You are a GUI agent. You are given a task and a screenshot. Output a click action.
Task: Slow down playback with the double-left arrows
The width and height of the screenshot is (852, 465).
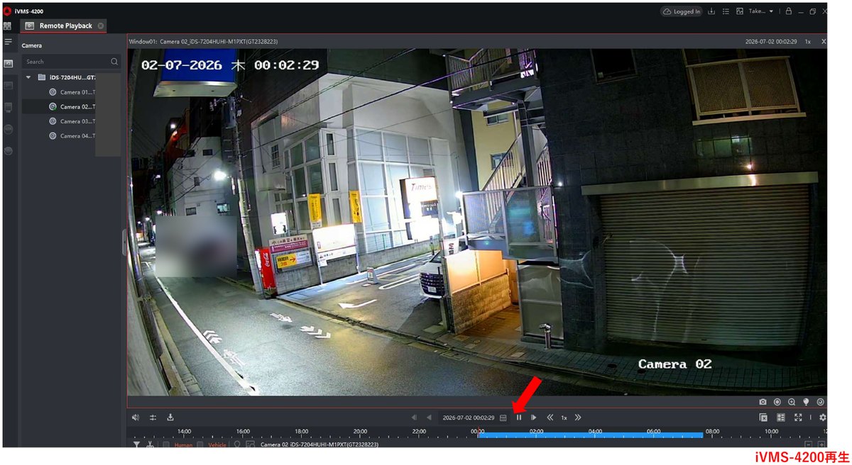pyautogui.click(x=550, y=418)
